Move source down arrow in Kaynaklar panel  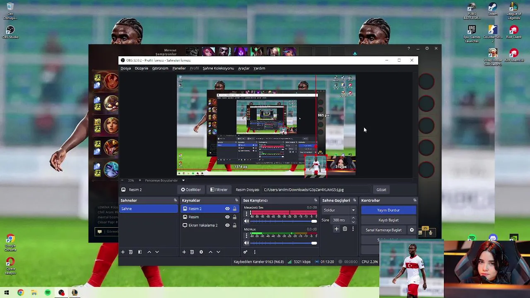(218, 252)
